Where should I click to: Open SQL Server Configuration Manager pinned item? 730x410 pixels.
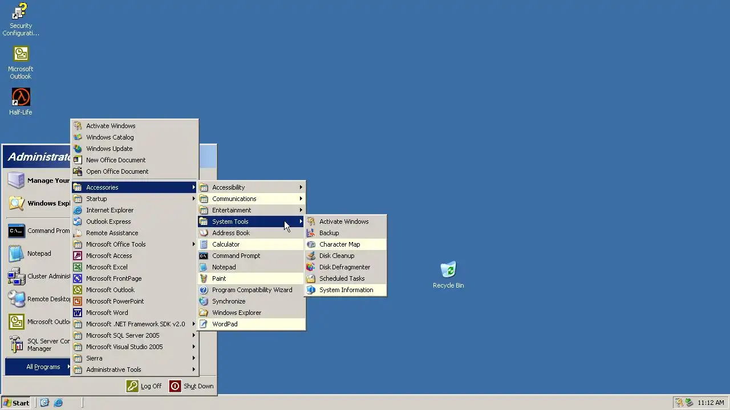coord(38,345)
